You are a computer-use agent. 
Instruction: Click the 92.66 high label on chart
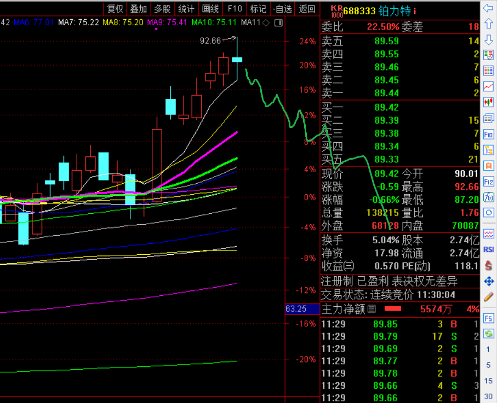click(x=210, y=41)
